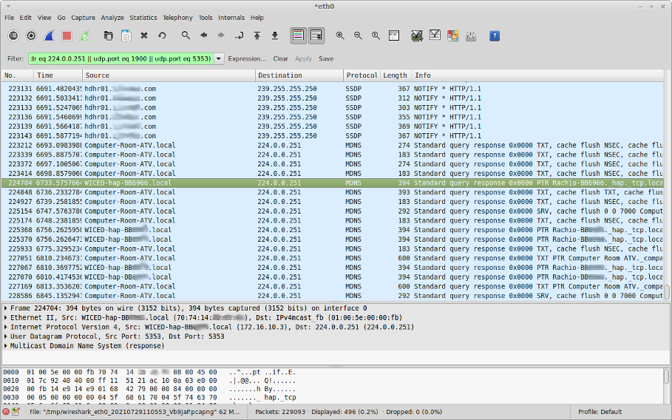Select packet 223131 SSDP NOTIFY row

click(x=332, y=89)
